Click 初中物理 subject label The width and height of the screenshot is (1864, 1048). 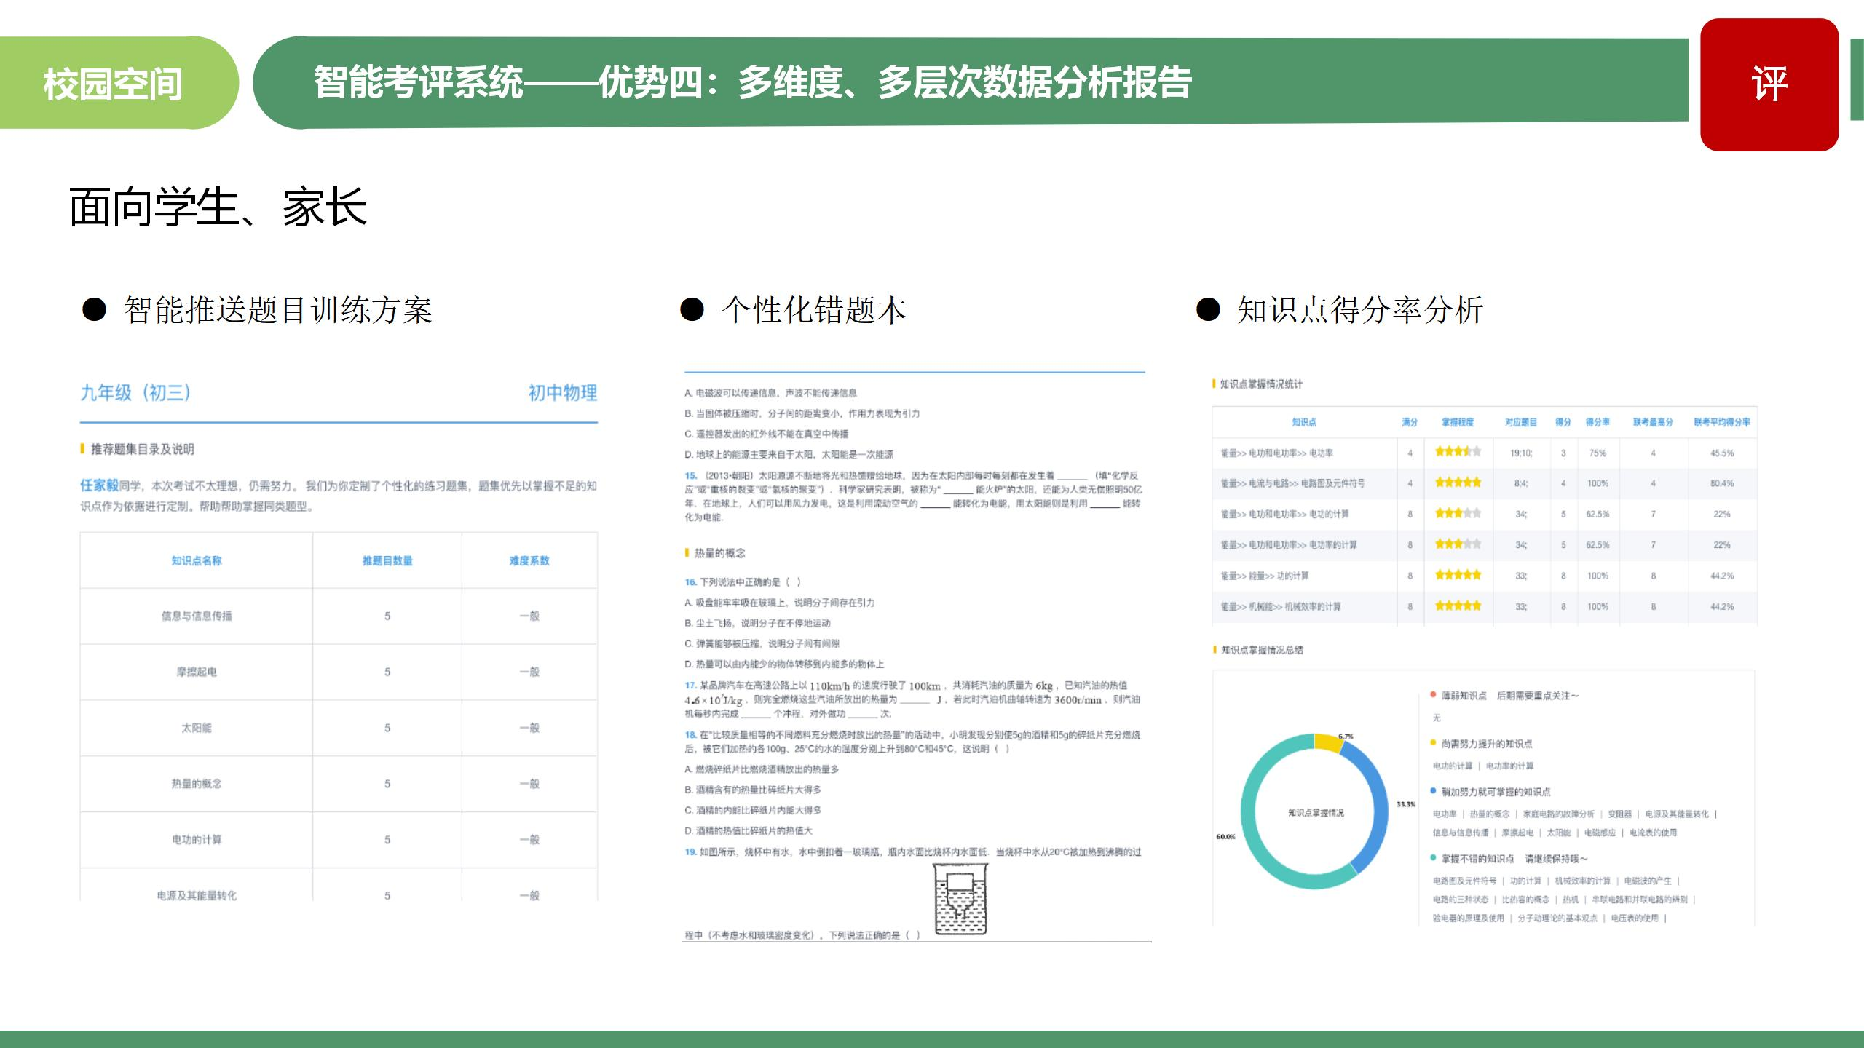pos(563,393)
